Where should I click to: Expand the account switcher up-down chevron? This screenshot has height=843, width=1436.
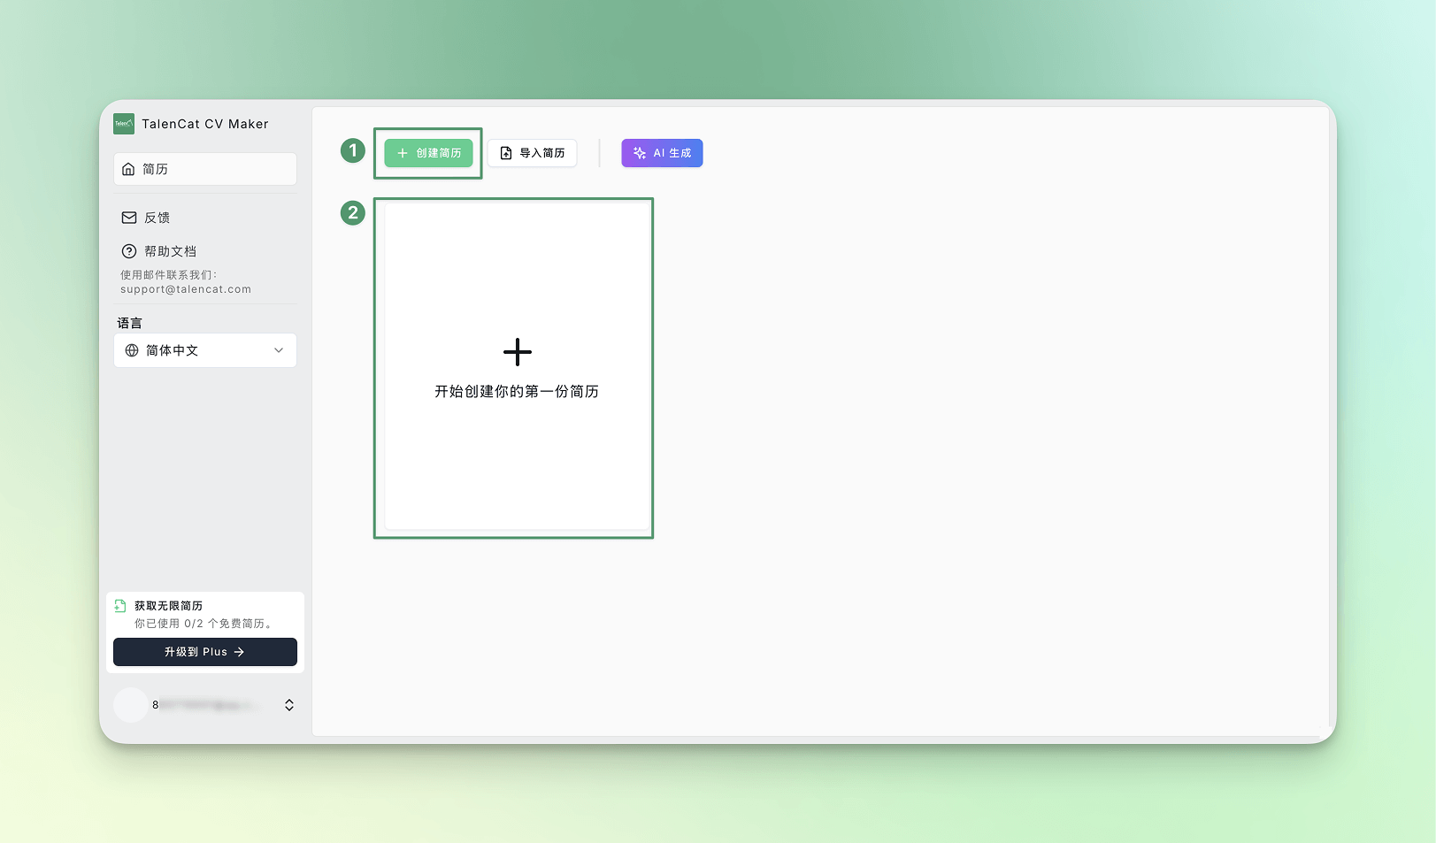pyautogui.click(x=288, y=705)
